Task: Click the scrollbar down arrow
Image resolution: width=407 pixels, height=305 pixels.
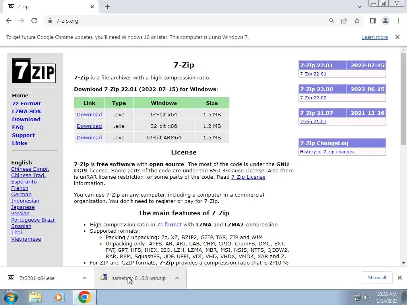Action: 403,263
